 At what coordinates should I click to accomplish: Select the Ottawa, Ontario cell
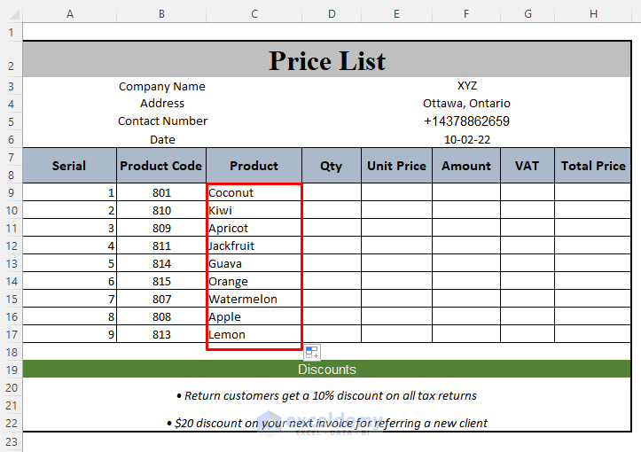466,104
